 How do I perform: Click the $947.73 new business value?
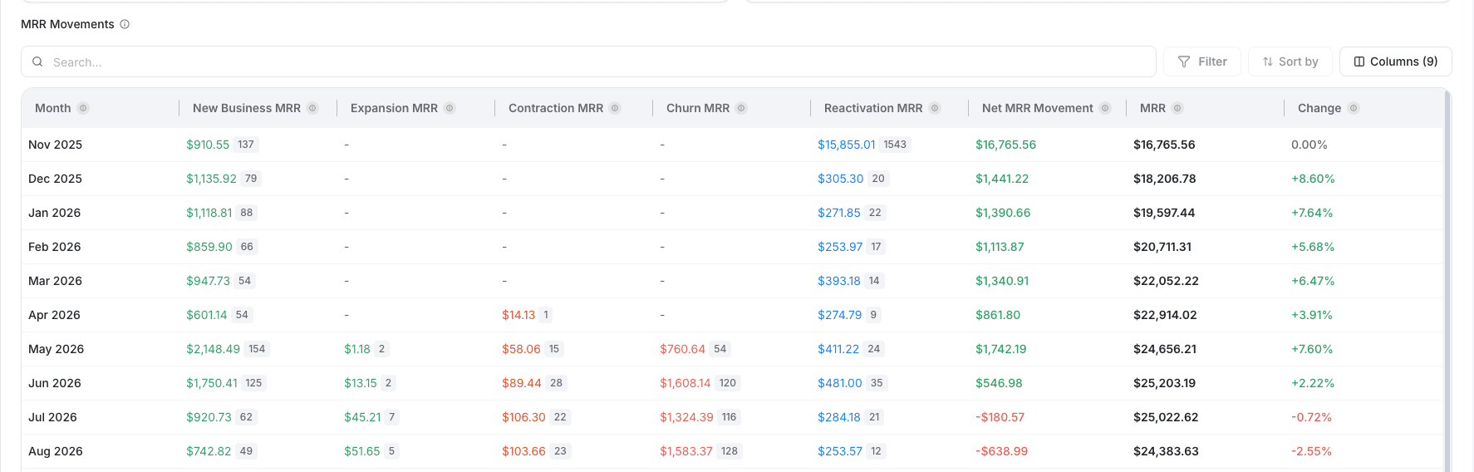(208, 281)
